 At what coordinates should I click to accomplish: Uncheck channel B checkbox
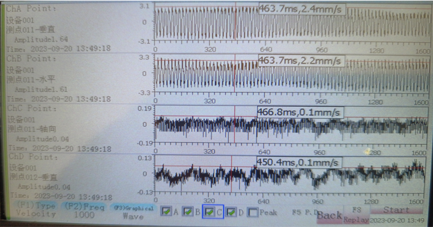(x=187, y=212)
